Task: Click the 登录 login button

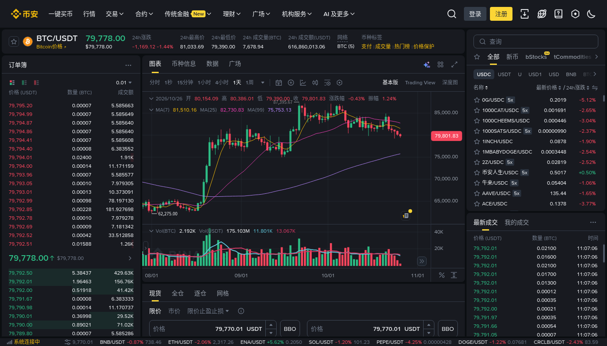Action: [x=475, y=14]
